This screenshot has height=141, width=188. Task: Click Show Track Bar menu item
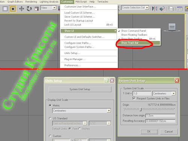tap(139, 43)
